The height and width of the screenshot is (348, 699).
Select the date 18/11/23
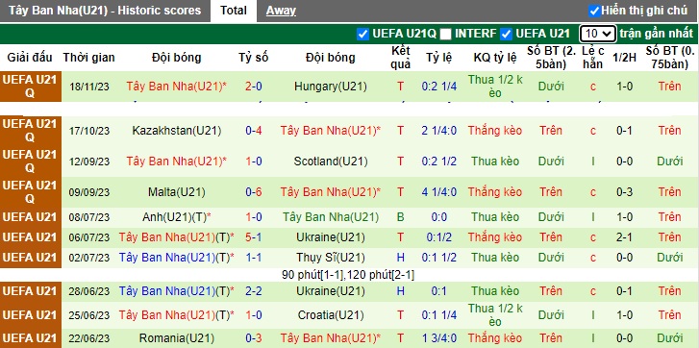coord(88,87)
